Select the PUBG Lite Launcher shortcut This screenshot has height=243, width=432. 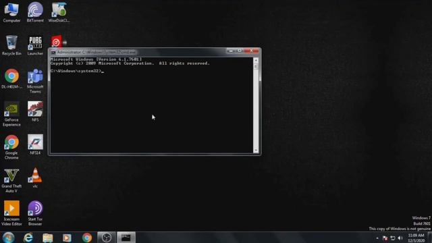pyautogui.click(x=35, y=45)
